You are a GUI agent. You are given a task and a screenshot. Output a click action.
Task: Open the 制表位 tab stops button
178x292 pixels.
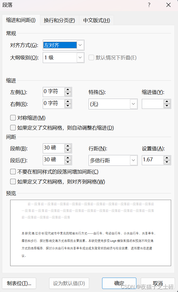19,283
